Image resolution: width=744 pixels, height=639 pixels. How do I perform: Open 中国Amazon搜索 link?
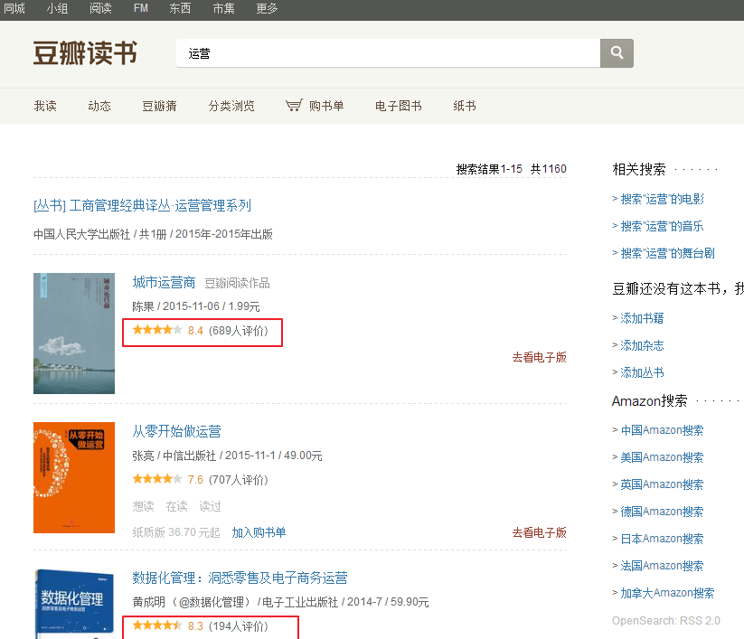tap(664, 429)
